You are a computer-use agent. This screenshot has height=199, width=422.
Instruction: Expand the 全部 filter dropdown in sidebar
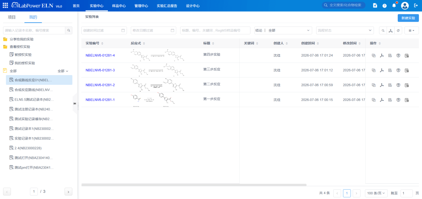tap(63, 71)
